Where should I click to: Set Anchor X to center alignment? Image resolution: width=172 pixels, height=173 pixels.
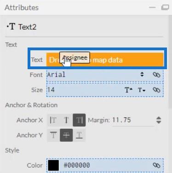[66, 120]
